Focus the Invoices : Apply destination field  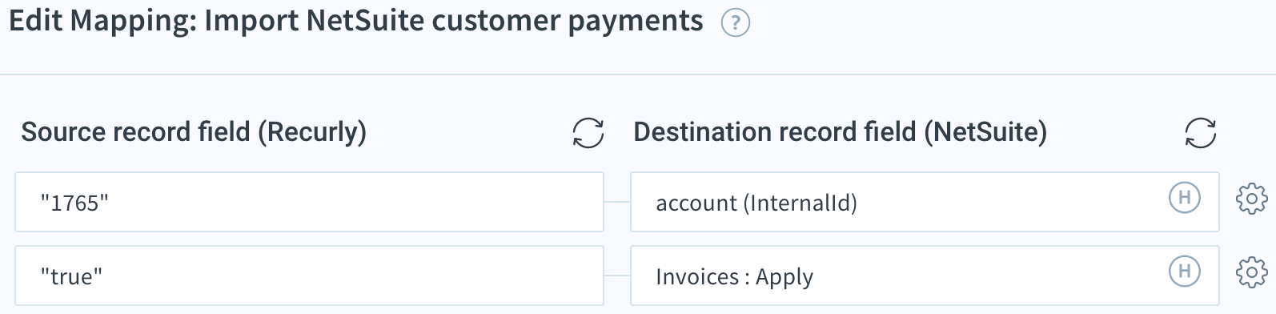click(x=925, y=276)
